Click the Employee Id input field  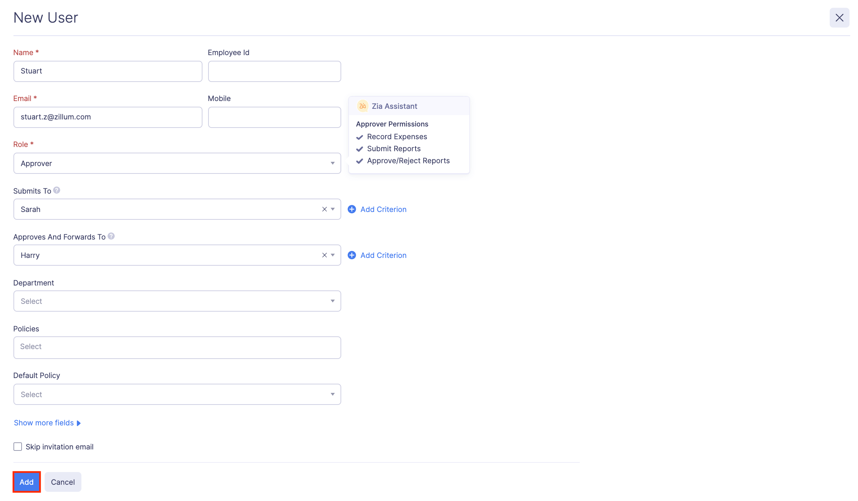pos(274,71)
